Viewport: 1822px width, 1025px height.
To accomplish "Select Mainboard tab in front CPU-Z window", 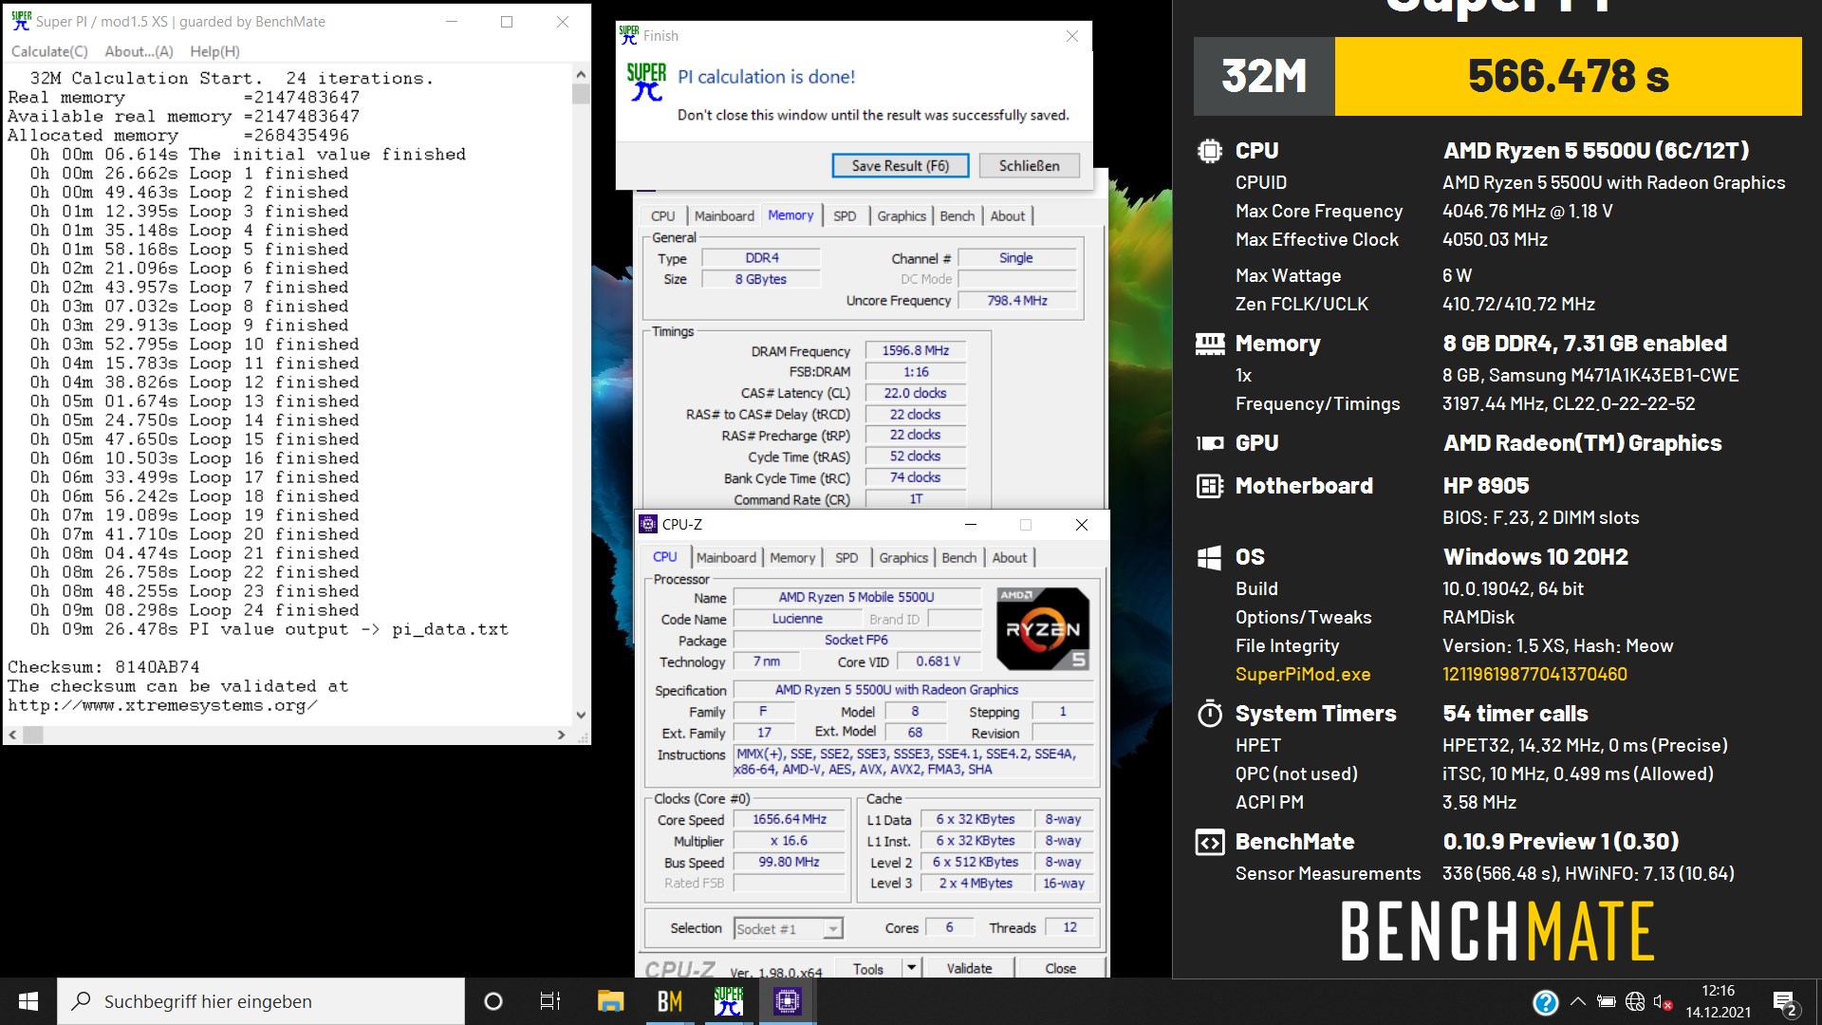I will click(726, 558).
